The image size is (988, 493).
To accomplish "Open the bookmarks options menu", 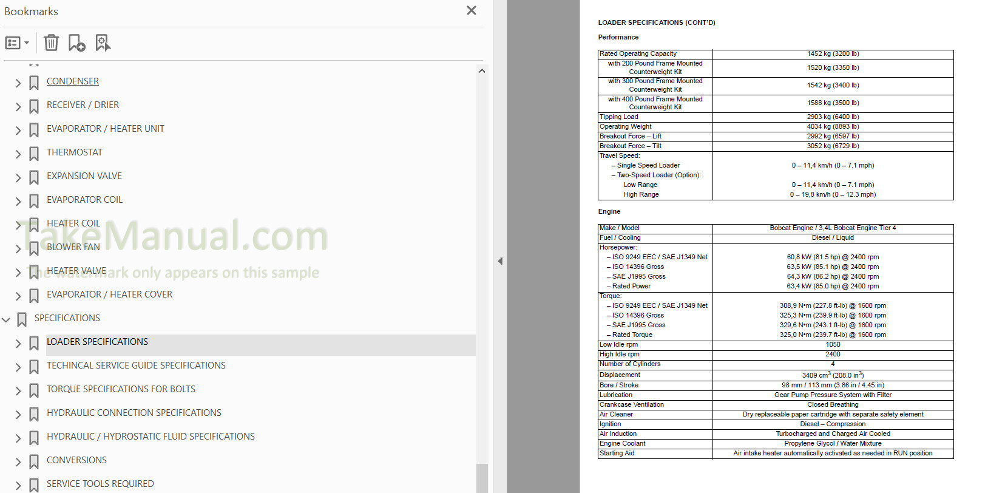I will click(17, 43).
